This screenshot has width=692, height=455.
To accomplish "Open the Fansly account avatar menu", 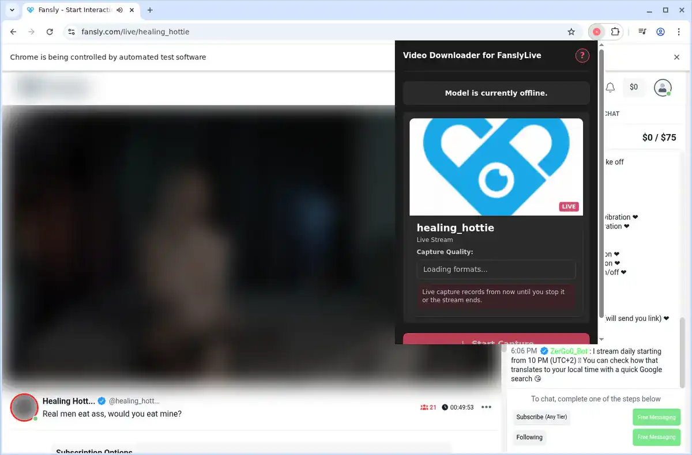I will (x=663, y=88).
